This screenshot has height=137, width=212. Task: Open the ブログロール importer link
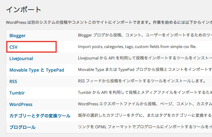click(x=22, y=127)
